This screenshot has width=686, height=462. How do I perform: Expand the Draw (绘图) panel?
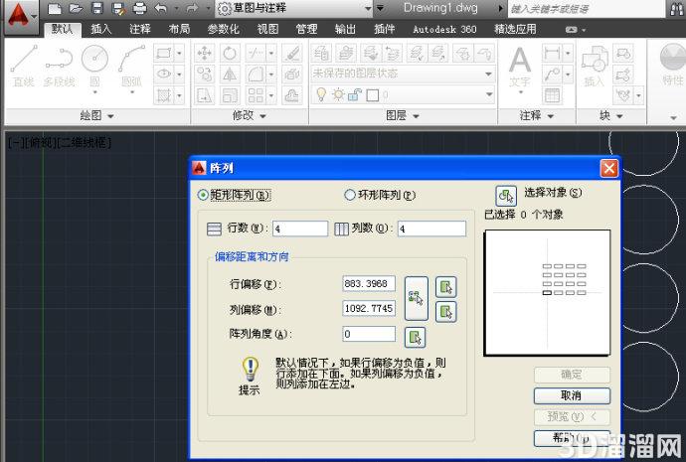96,115
